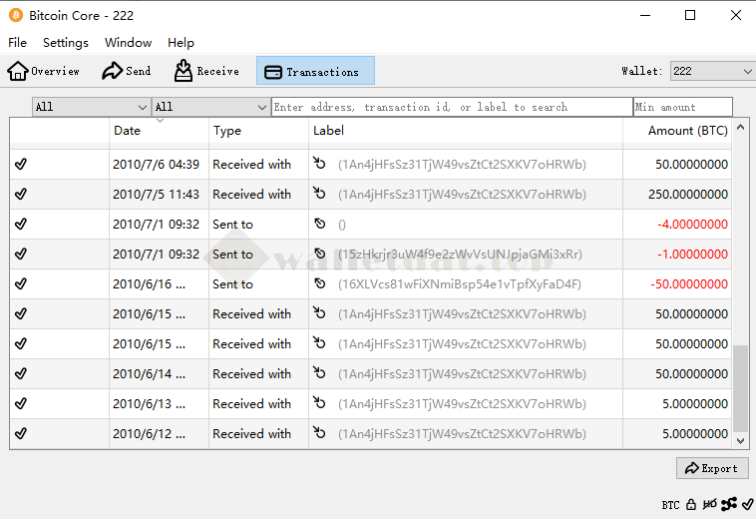The height and width of the screenshot is (519, 756).
Task: Click the sent icon for -50.00000000 transaction
Action: point(320,284)
